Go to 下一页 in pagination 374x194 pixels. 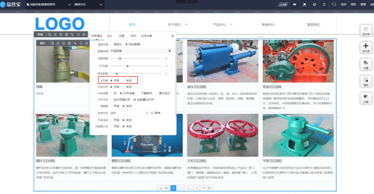tap(207, 188)
